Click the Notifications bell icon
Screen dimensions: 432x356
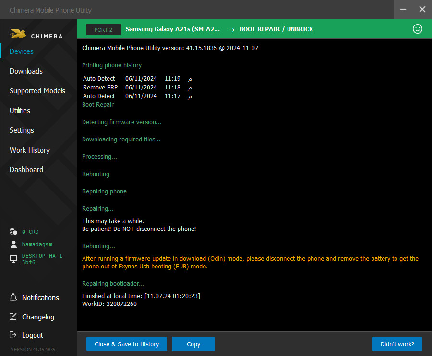[13, 297]
